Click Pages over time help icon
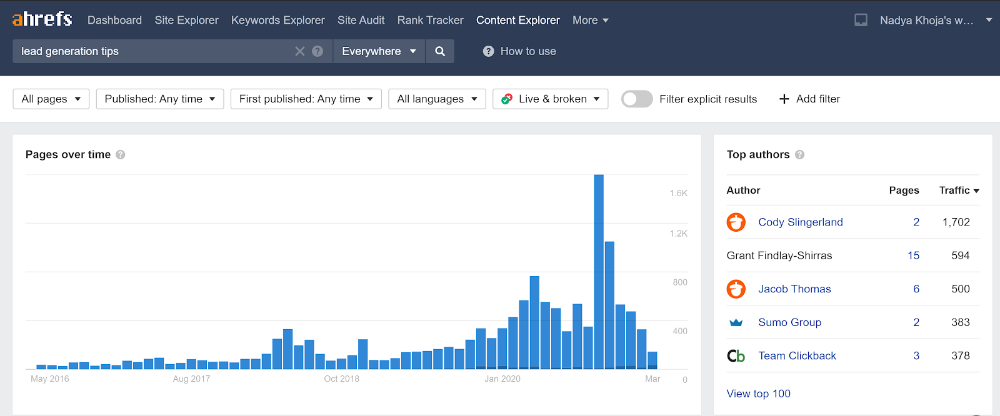 [x=121, y=154]
